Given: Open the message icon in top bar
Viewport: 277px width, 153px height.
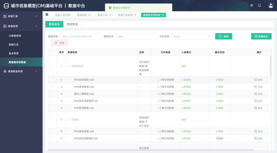Looking at the screenshot, I should [259, 5].
